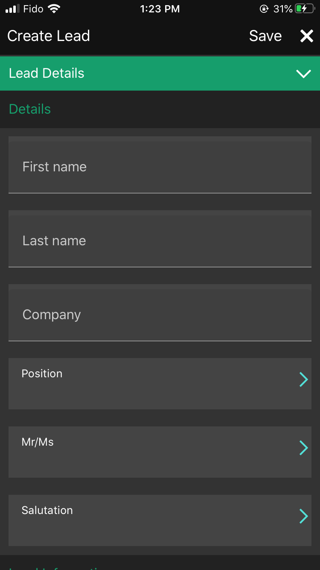Focus the Company input field

(160, 313)
